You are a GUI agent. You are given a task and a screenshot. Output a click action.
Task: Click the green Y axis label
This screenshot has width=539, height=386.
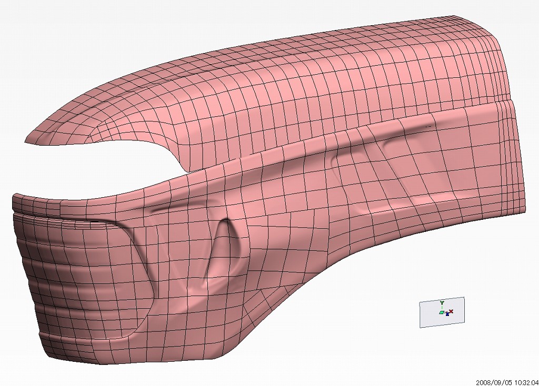click(442, 302)
